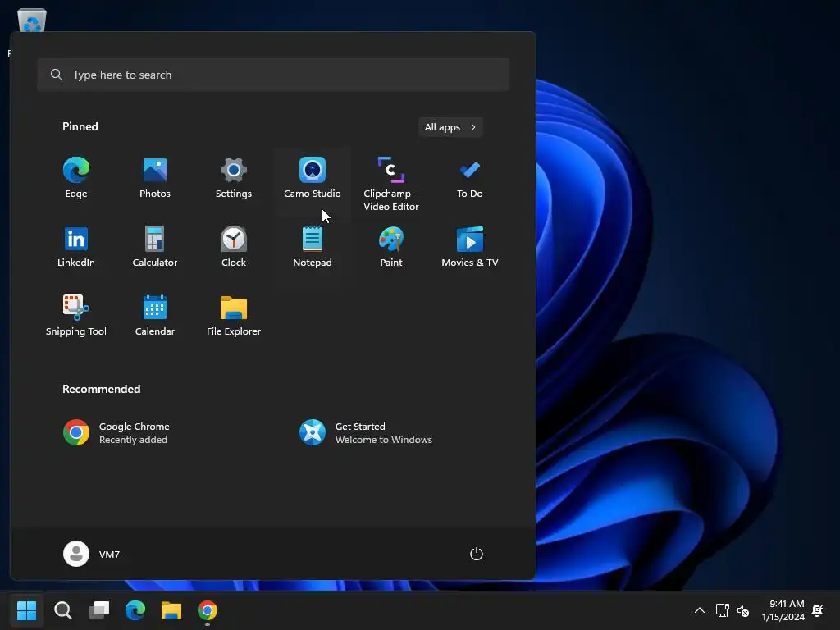Launch Notepad from pinned apps
Screen dimensions: 840x630
point(313,248)
